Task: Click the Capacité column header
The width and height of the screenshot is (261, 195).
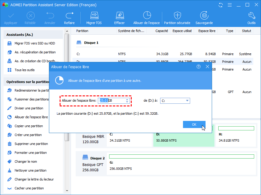Action: click(162, 31)
